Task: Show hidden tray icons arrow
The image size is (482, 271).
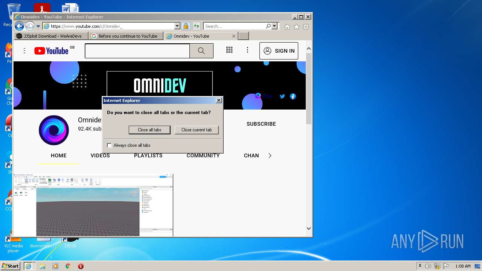Action: coord(420,266)
